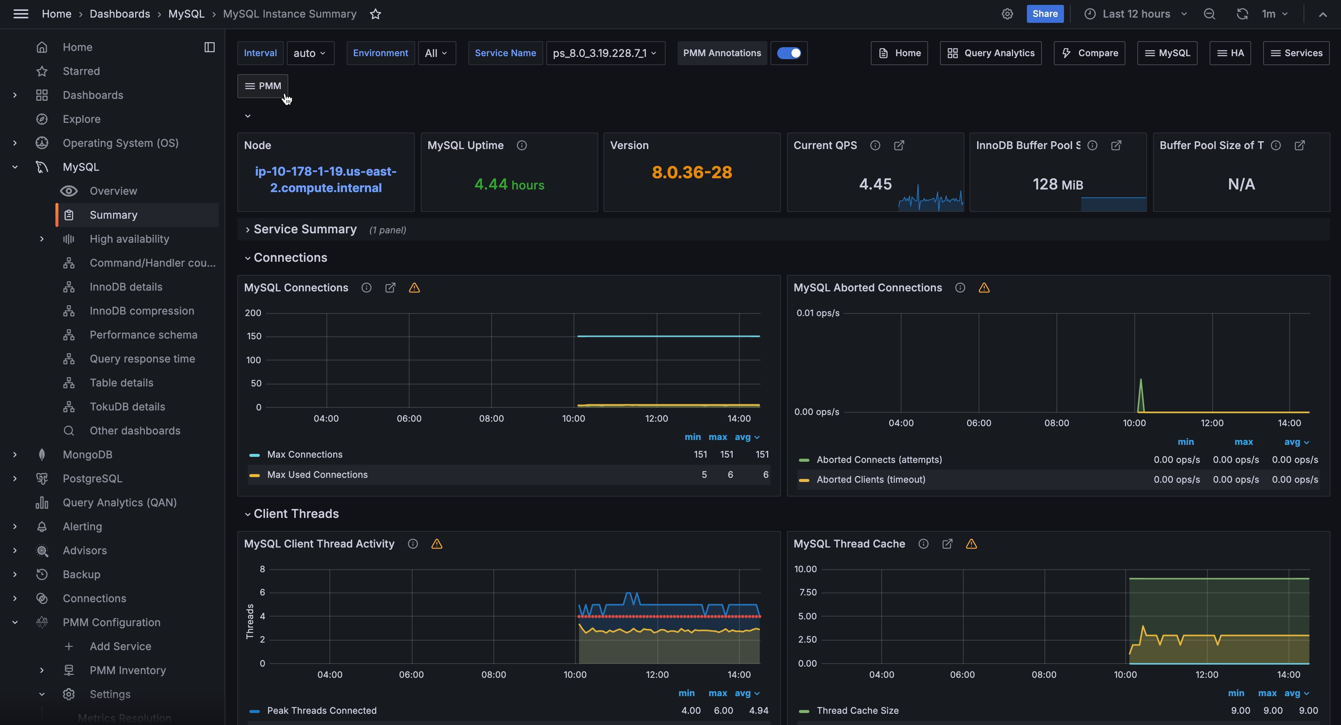Viewport: 1341px width, 725px height.
Task: Star this dashboard as favorite
Action: pos(375,14)
